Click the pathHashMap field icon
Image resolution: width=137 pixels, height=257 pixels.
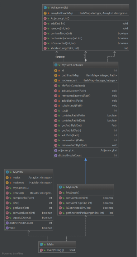pyautogui.click(x=56, y=75)
